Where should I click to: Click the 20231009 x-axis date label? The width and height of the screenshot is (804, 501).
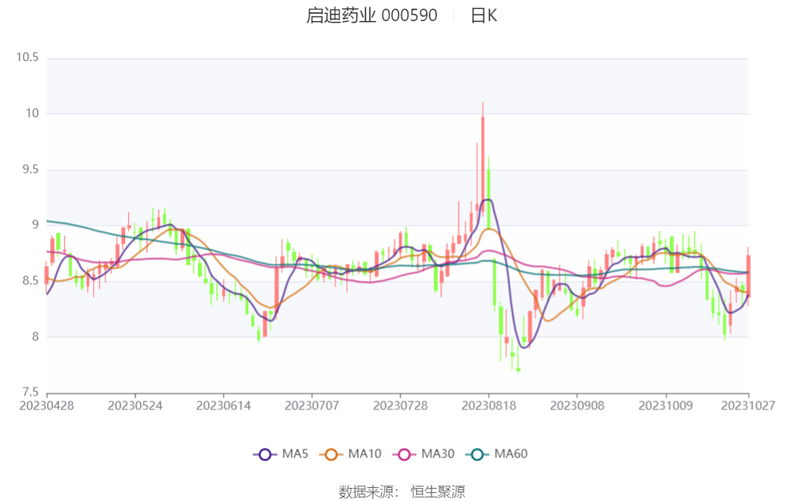(x=666, y=406)
